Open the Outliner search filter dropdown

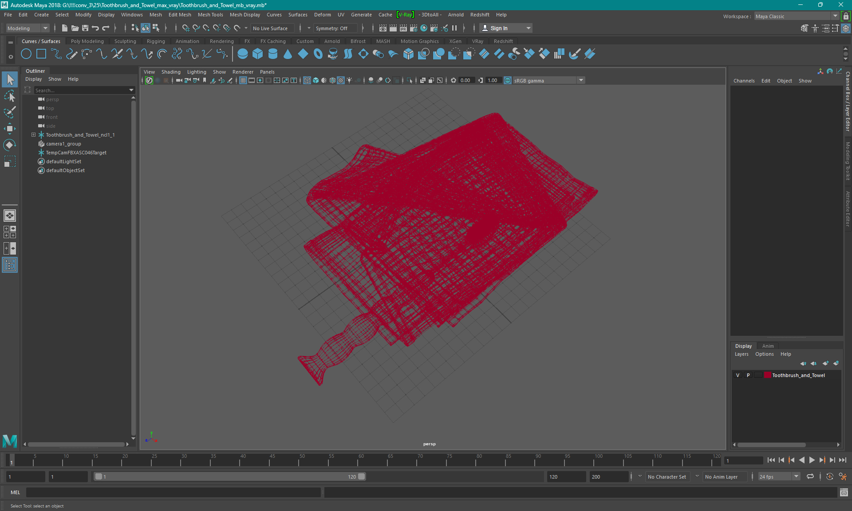point(131,90)
